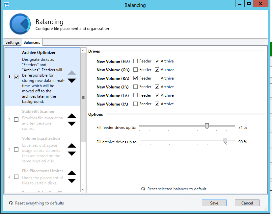Screen dimensions: 272x214
Task: Click the 71 % feeder fill value
Action: coord(242,128)
